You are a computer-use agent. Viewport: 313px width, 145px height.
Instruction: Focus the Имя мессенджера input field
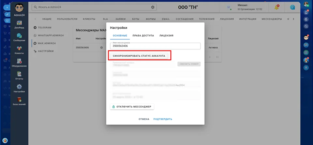pyautogui.click(x=155, y=46)
